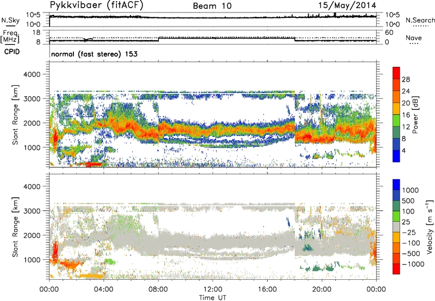The width and height of the screenshot is (435, 301).
Task: Click the 'N.Sky' legend label
Action: [10, 20]
